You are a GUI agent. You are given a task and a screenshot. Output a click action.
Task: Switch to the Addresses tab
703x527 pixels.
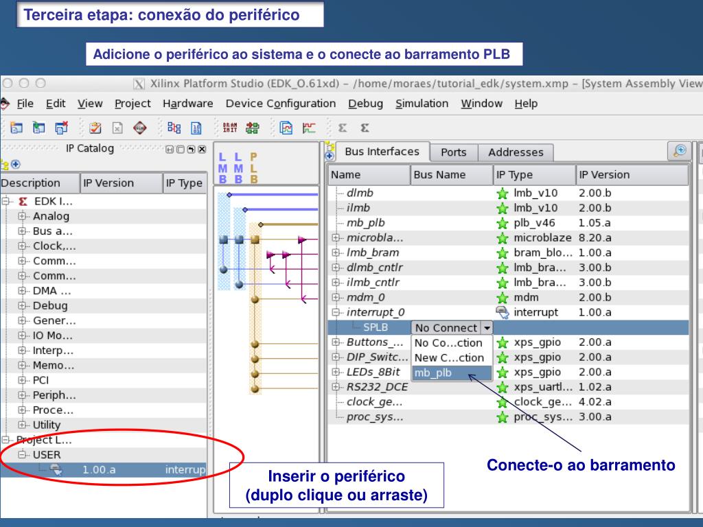coord(516,152)
